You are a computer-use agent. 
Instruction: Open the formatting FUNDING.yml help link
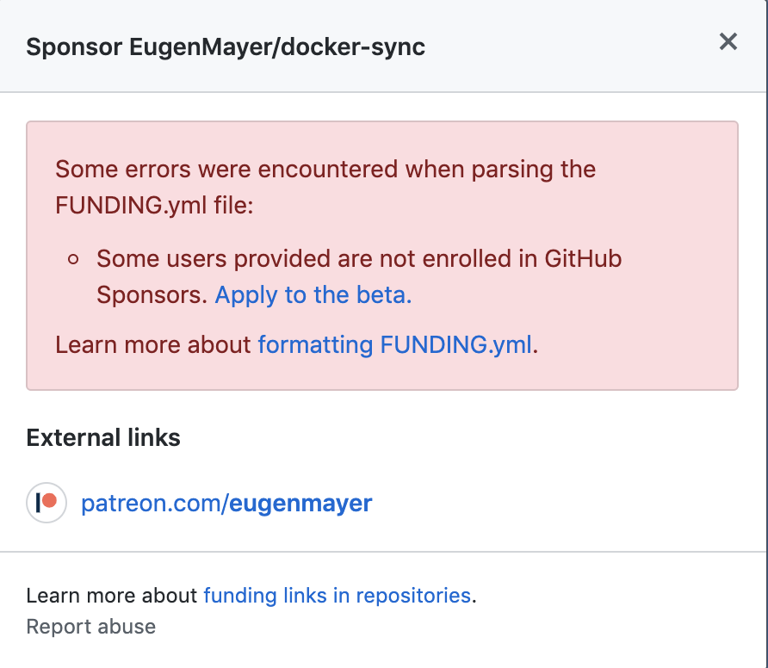click(395, 345)
